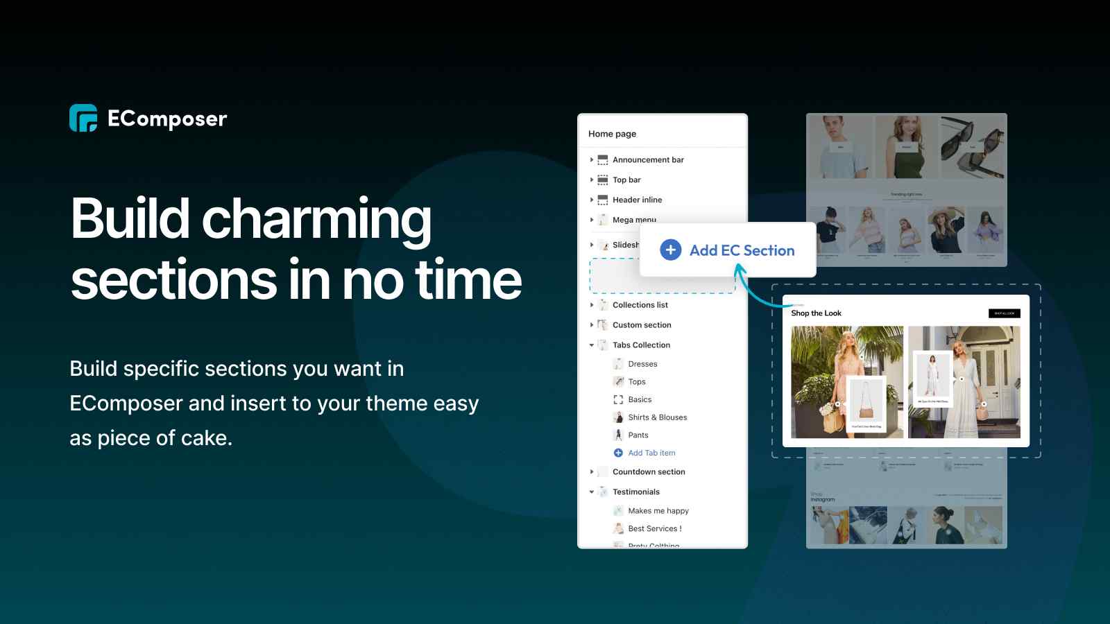Select the Custom section entry
This screenshot has width=1110, height=624.
pos(642,325)
